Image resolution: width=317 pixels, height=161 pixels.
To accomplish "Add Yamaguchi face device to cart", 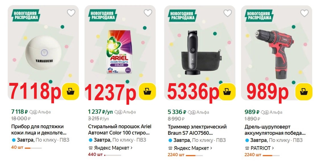I will [x=70, y=91].
